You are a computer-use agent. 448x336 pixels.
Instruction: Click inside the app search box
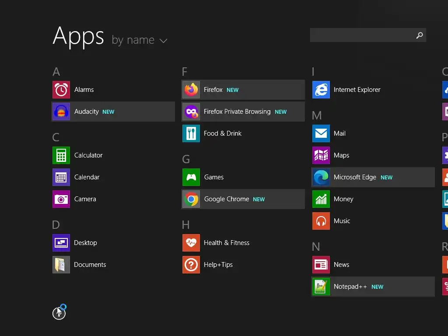coord(368,35)
